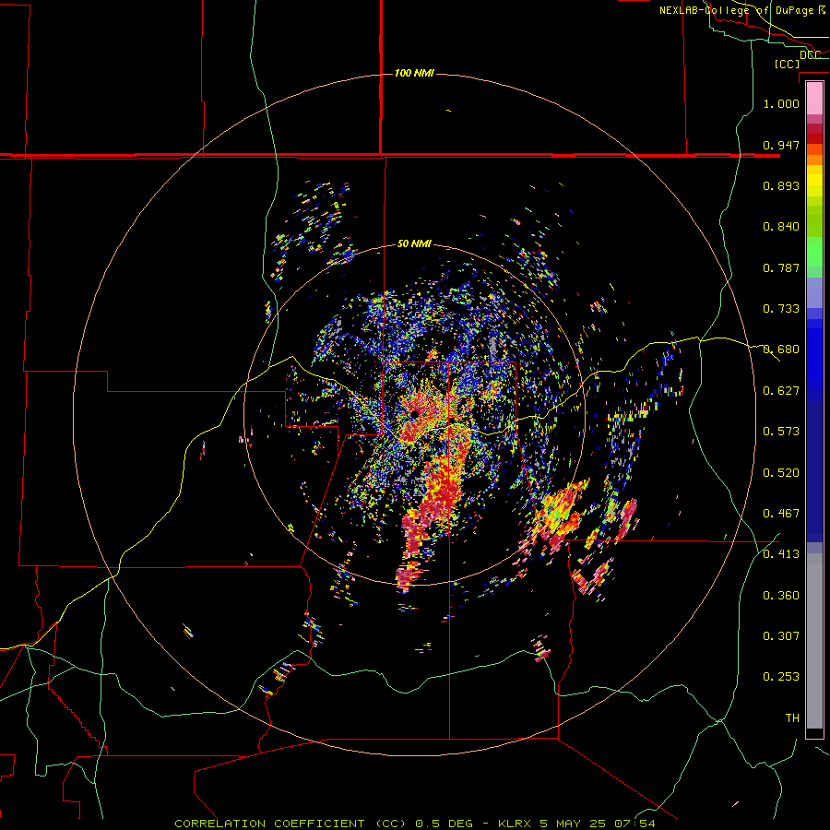
Task: Click the 100 NMI range ring label
Action: point(414,73)
